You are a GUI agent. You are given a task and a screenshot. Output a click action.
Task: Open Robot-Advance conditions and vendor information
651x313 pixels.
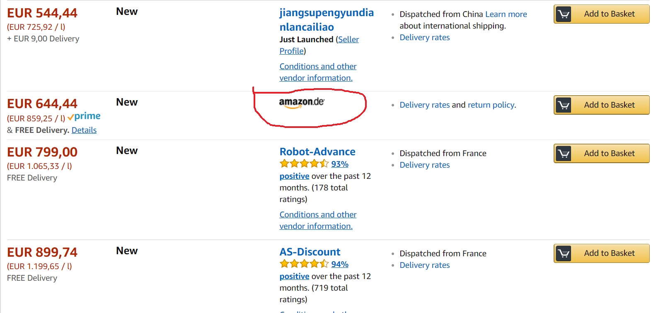point(317,220)
